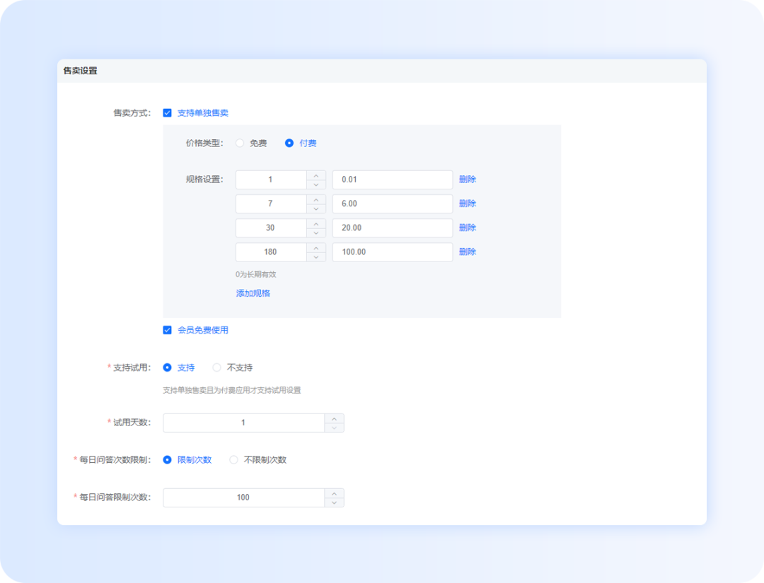Decrement the 7-day spec value with its down arrow
This screenshot has width=764, height=583.
(x=316, y=208)
